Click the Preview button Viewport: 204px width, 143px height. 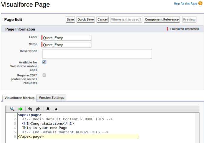(189, 19)
